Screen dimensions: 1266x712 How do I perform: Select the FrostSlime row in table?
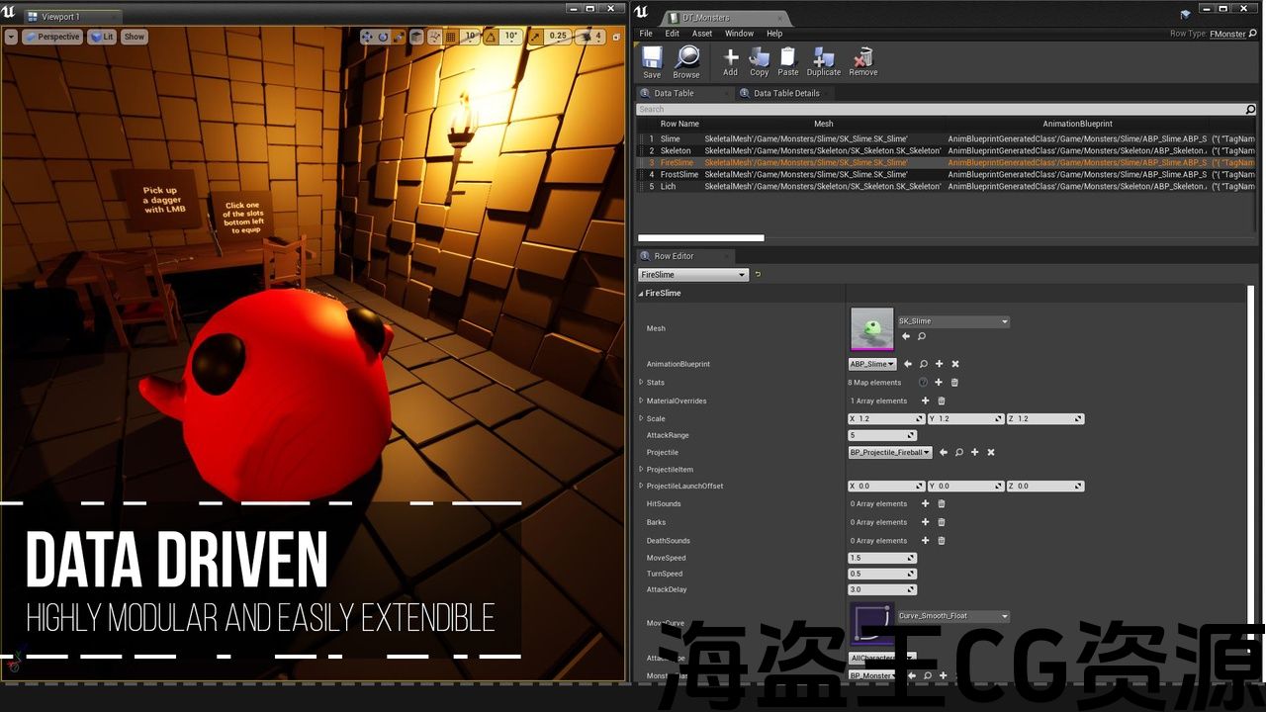coord(679,174)
